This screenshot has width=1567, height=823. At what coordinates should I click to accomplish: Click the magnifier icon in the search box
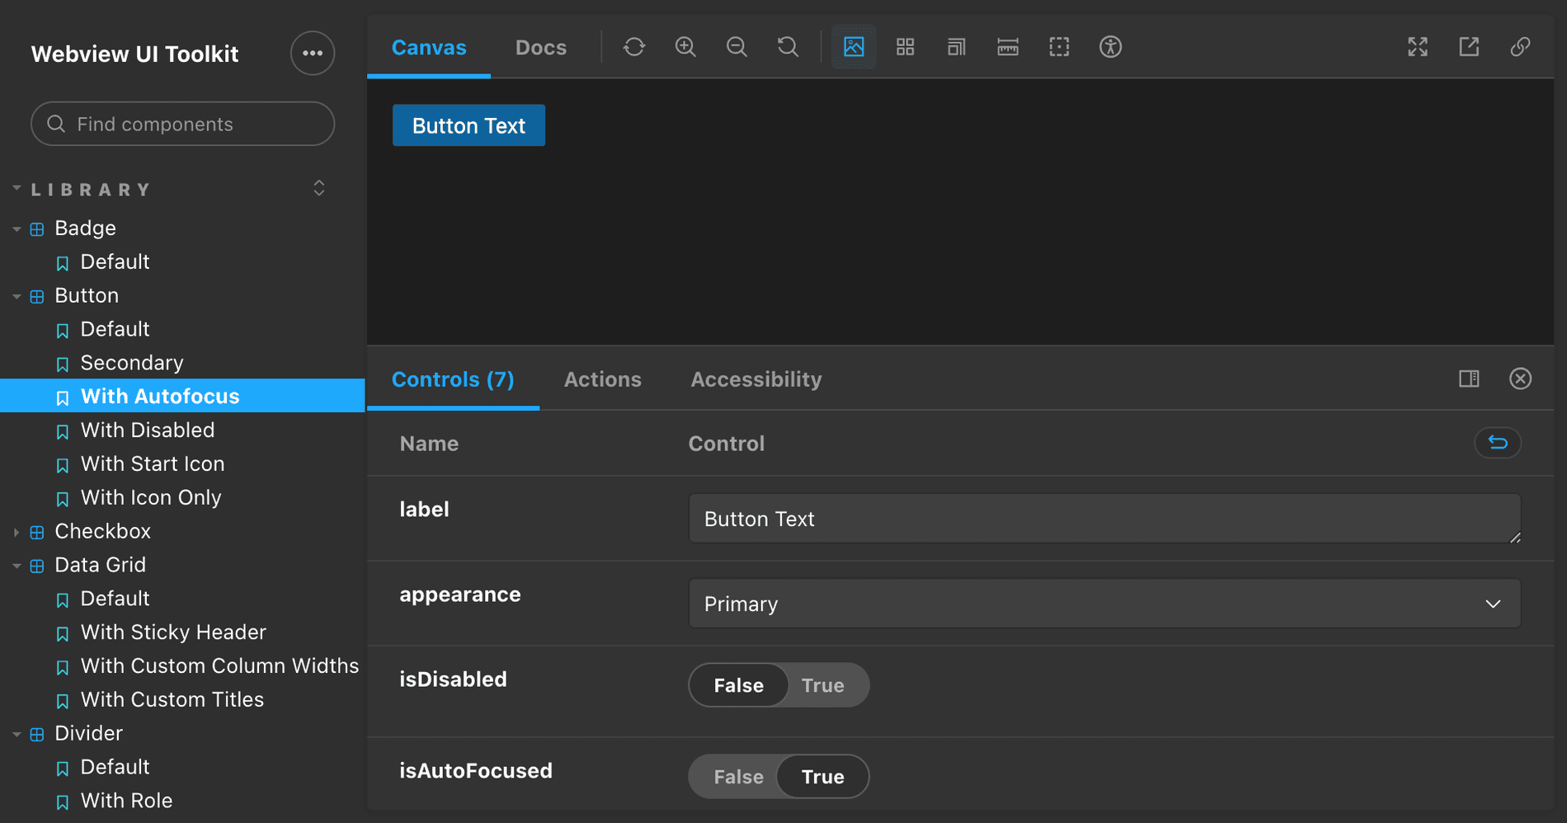[56, 124]
